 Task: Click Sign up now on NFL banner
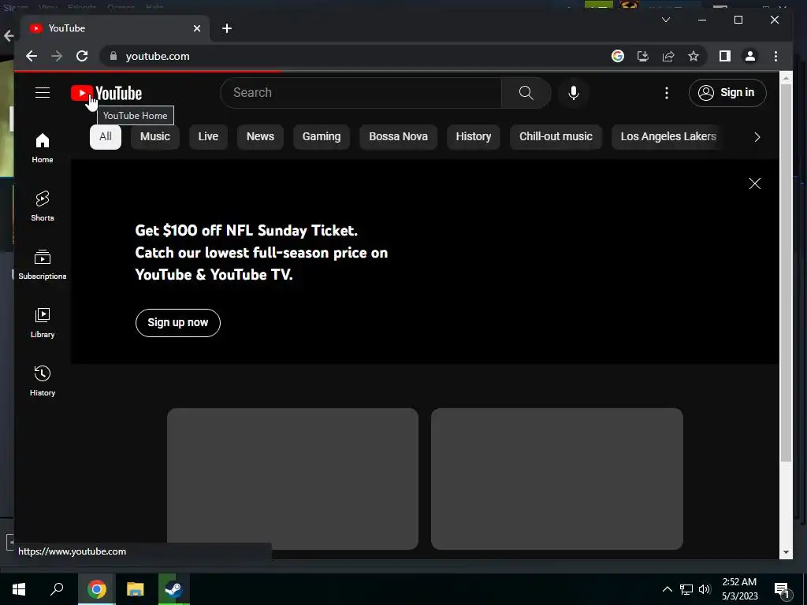(178, 322)
